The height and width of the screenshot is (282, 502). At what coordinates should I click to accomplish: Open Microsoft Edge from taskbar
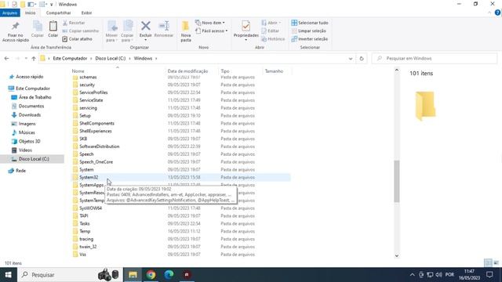tap(169, 275)
